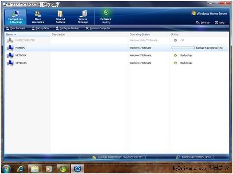Open the Computers & Backup tab

point(16,17)
